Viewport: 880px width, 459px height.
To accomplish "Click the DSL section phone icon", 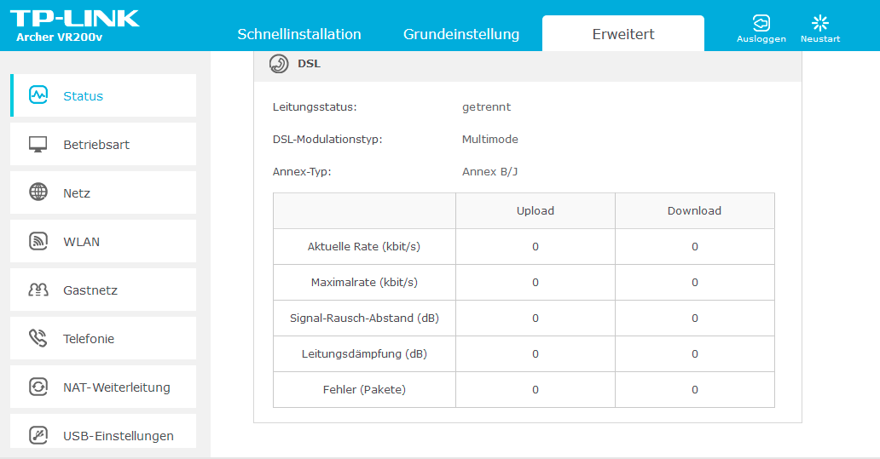I will click(x=279, y=64).
